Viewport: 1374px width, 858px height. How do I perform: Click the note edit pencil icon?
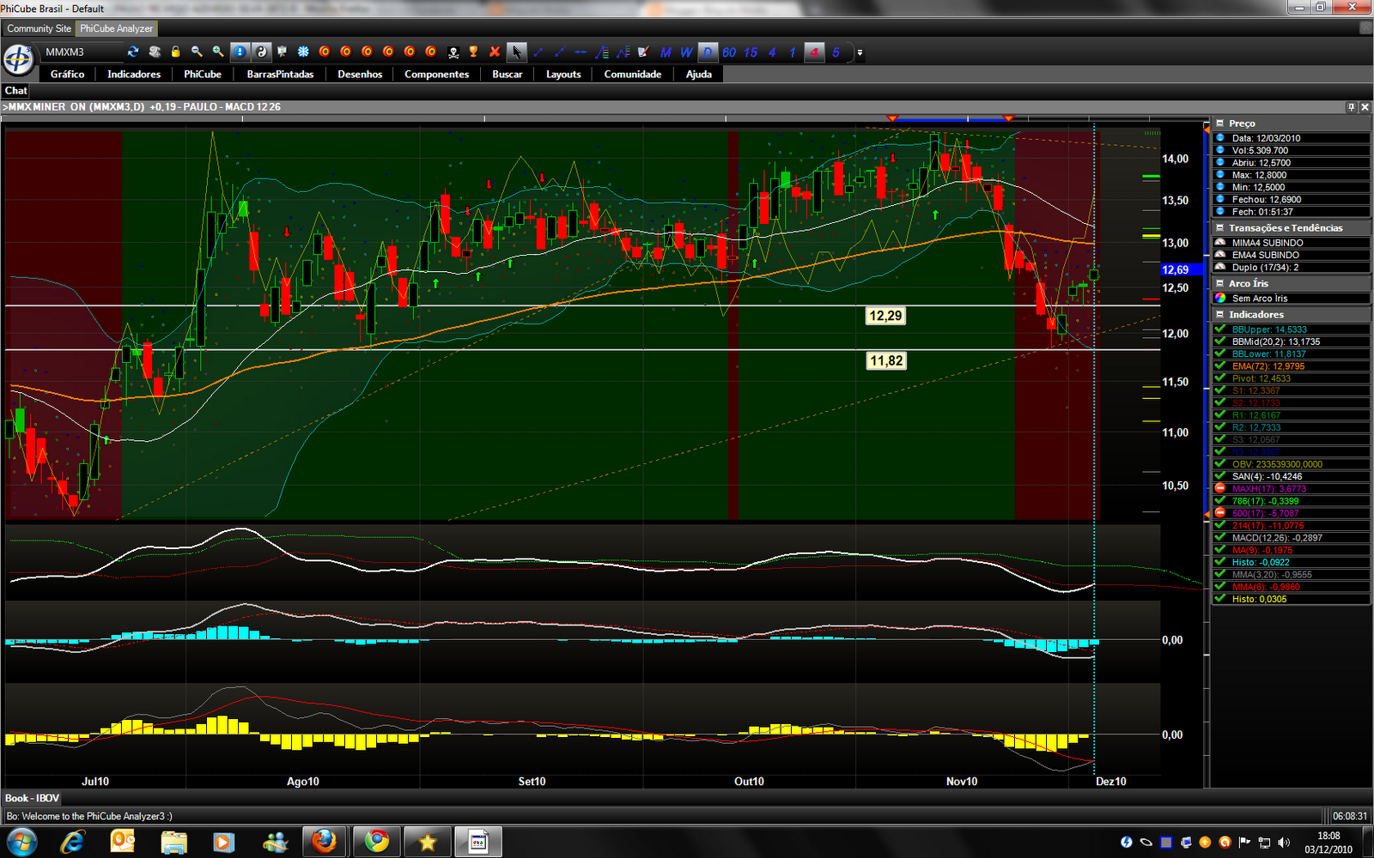point(643,52)
